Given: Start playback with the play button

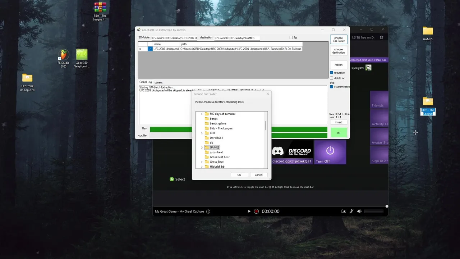Looking at the screenshot, I should (x=249, y=212).
